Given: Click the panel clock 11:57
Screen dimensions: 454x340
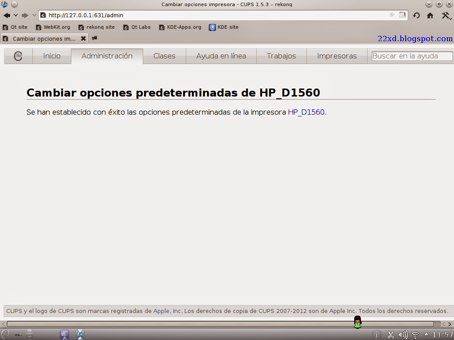Looking at the screenshot, I should pos(443,335).
